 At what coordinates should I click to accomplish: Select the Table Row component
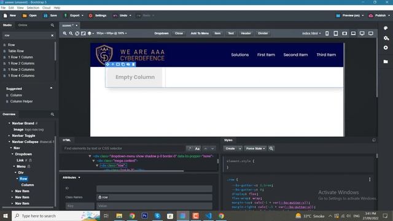click(16, 51)
